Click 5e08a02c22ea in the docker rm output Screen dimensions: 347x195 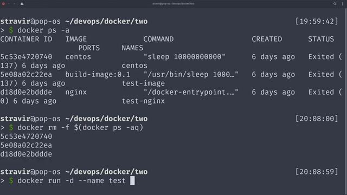click(26, 145)
